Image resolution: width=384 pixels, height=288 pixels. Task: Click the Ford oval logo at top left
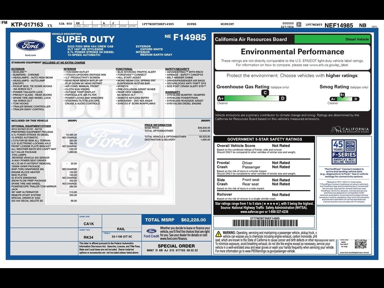point(30,46)
